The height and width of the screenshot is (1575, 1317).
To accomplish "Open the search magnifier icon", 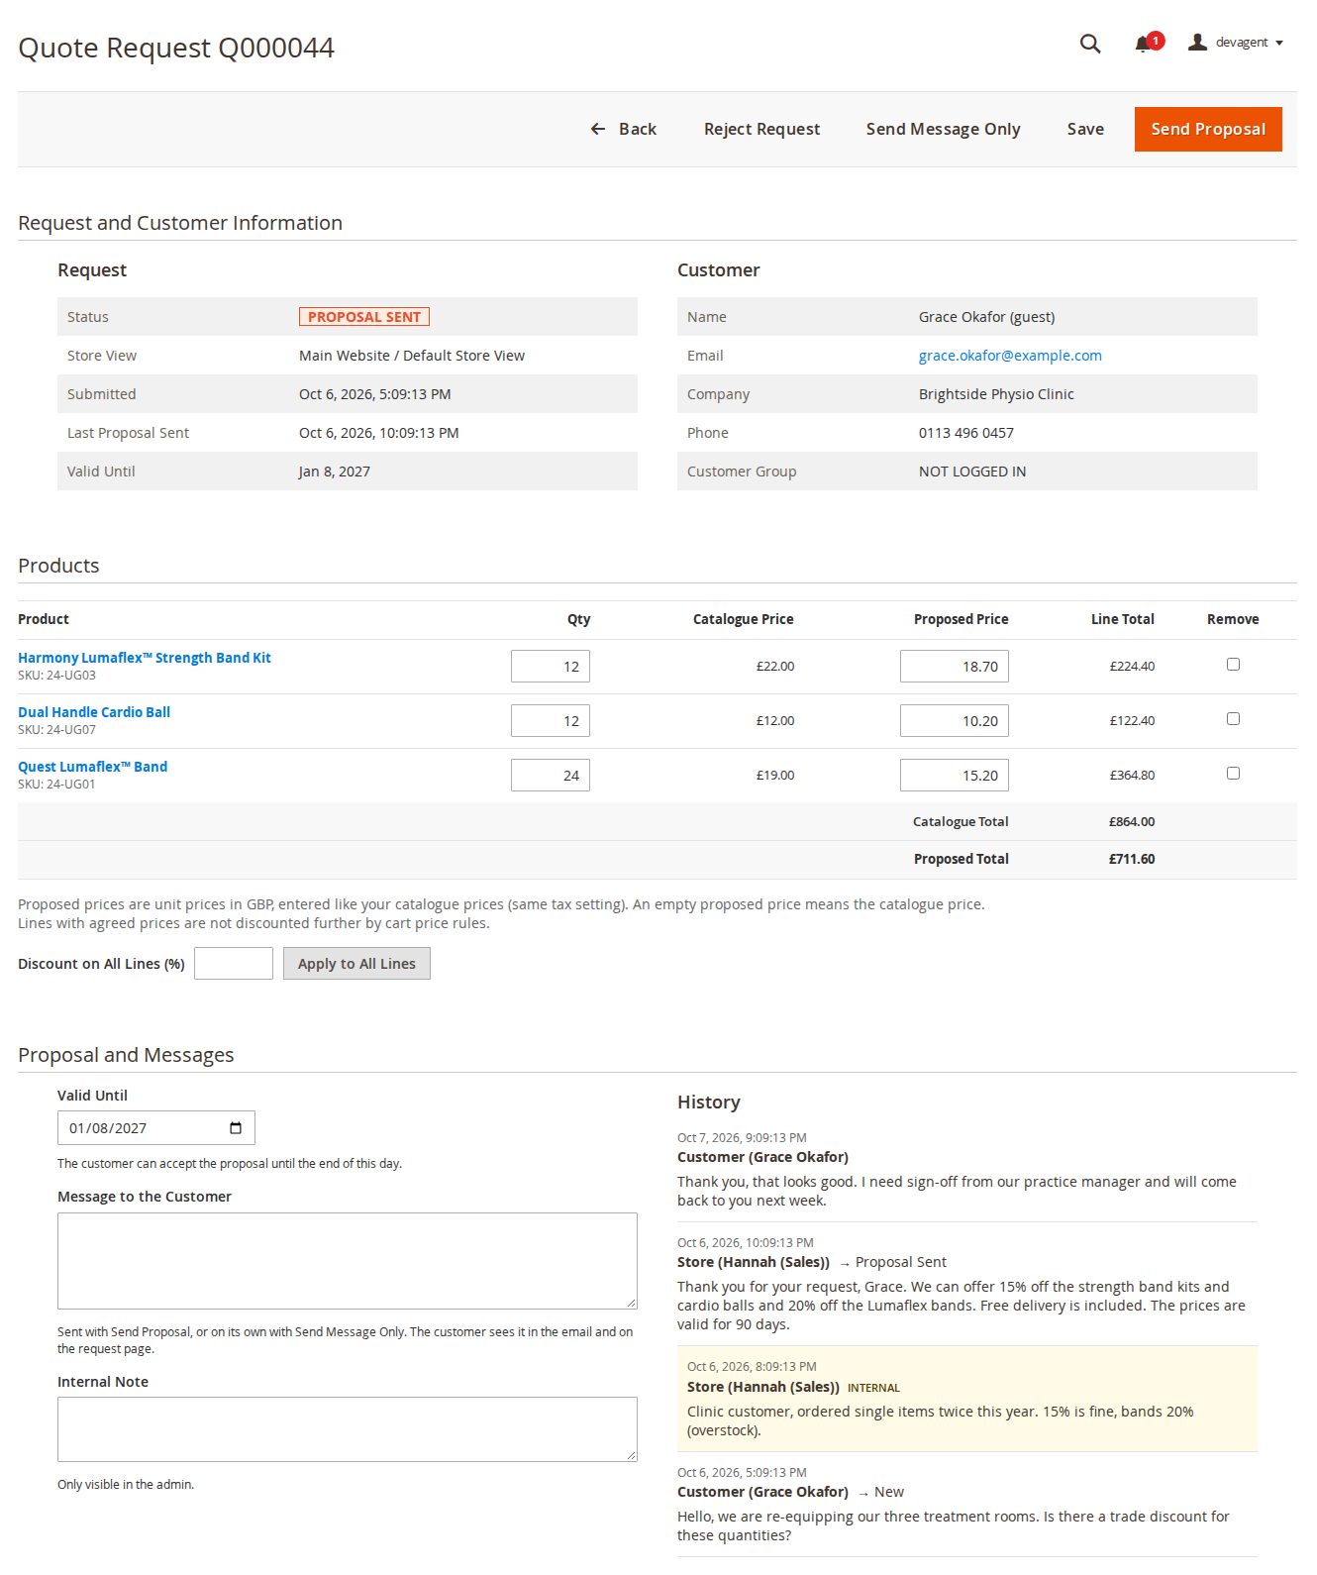I will tap(1090, 44).
